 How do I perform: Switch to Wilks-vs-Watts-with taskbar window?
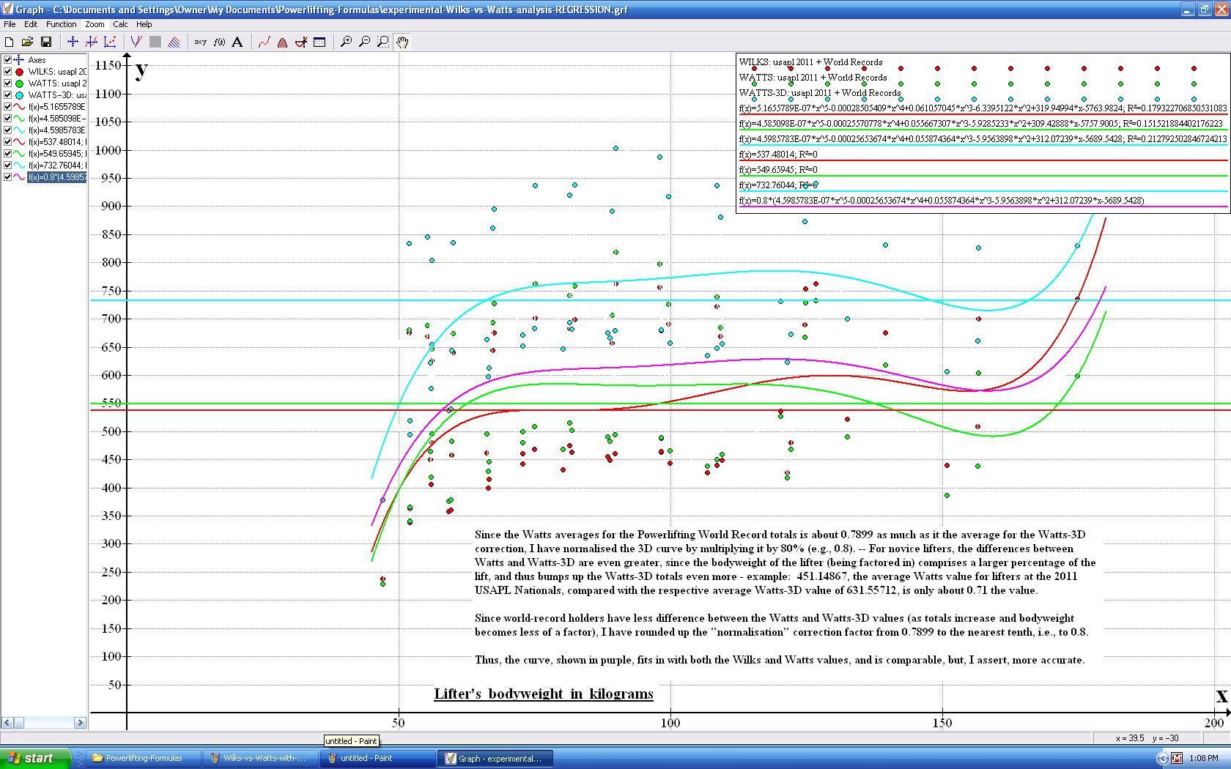point(261,758)
